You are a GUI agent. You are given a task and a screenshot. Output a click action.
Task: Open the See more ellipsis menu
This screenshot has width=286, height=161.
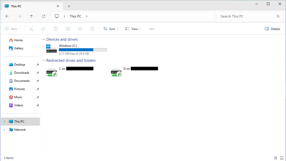152,29
